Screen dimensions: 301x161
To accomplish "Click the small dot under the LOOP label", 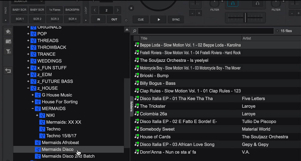I will pyautogui.click(x=86, y=20).
